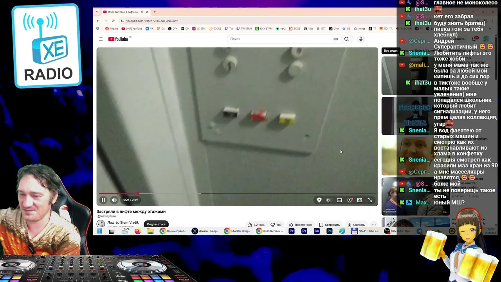Image resolution: width=501 pixels, height=282 pixels.
Task: Open the ПОЧТА bookmark
Action: coord(386,29)
